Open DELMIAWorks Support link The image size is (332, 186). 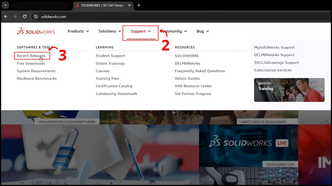(x=274, y=55)
